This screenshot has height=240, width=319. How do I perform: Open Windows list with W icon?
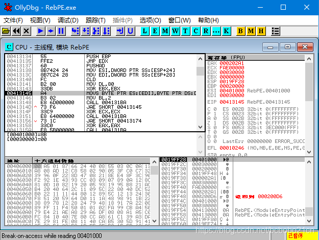point(176,31)
